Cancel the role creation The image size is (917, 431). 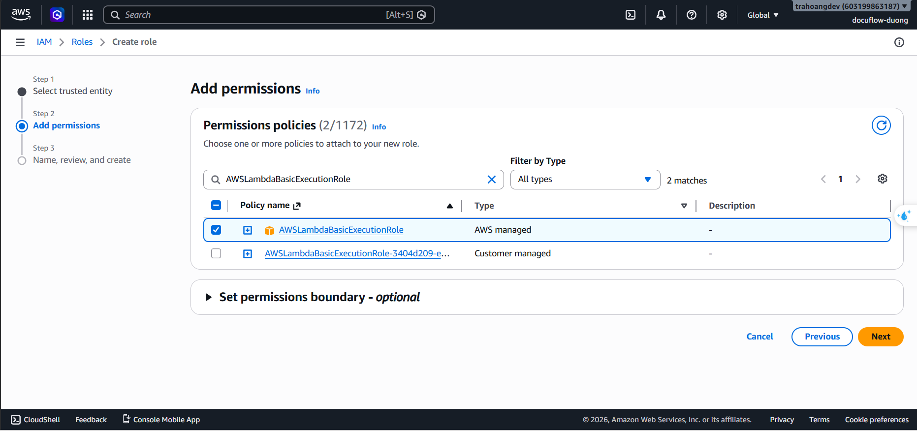759,337
